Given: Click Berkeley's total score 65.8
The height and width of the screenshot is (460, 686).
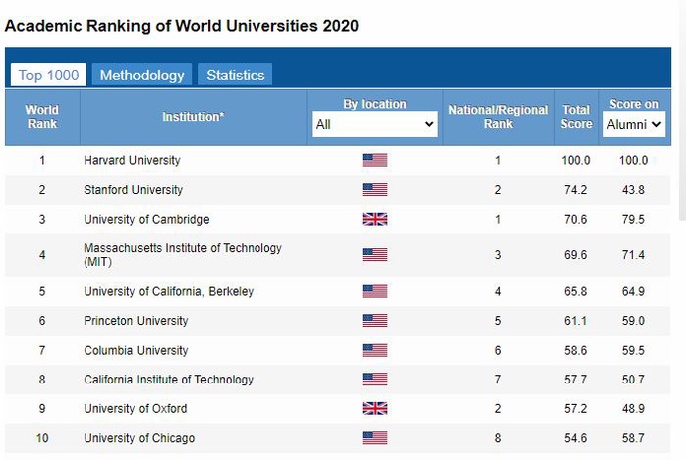Looking at the screenshot, I should coord(576,292).
